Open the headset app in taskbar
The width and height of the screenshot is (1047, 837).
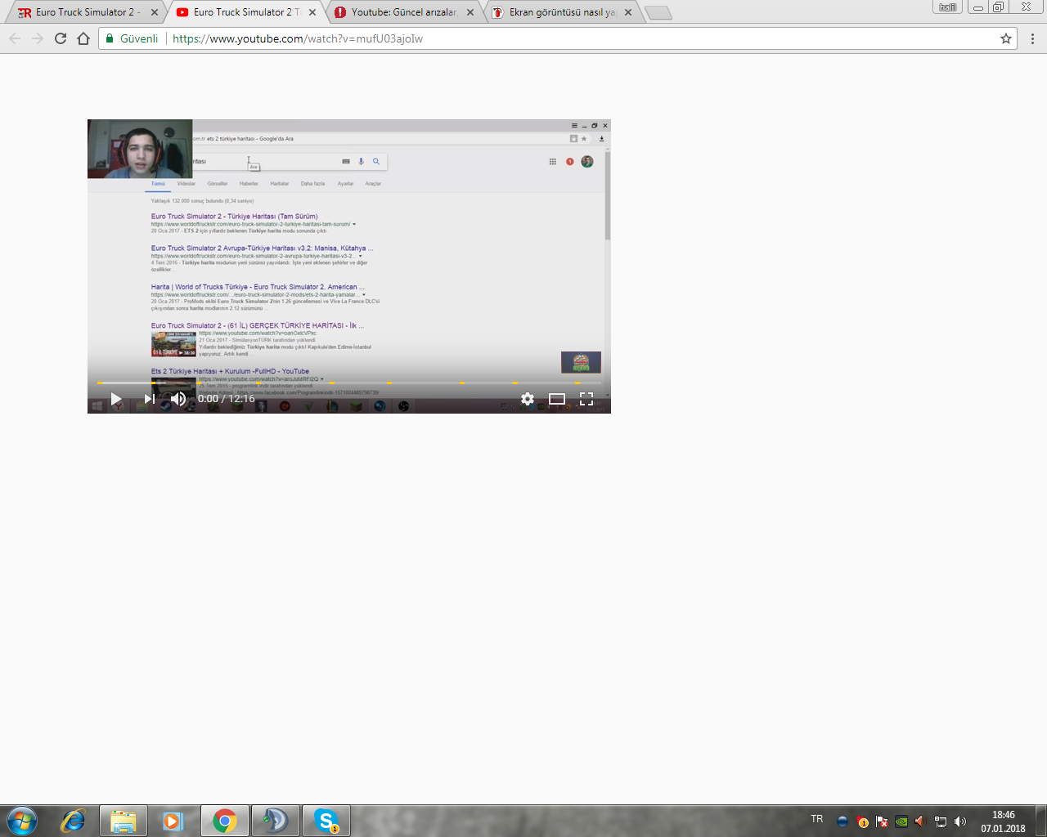point(275,821)
